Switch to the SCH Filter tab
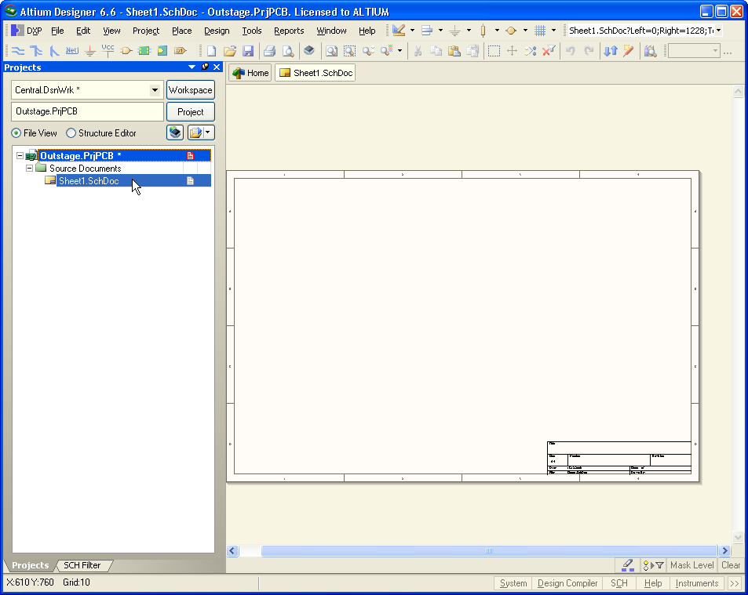The height and width of the screenshot is (595, 748). [83, 564]
